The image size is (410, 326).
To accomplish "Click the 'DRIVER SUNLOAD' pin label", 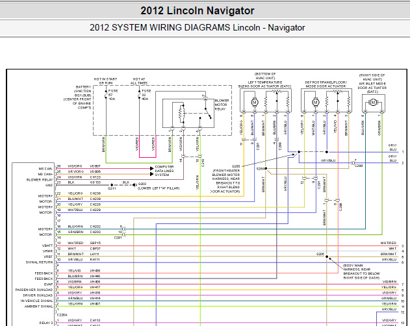I will pyautogui.click(x=38, y=295).
